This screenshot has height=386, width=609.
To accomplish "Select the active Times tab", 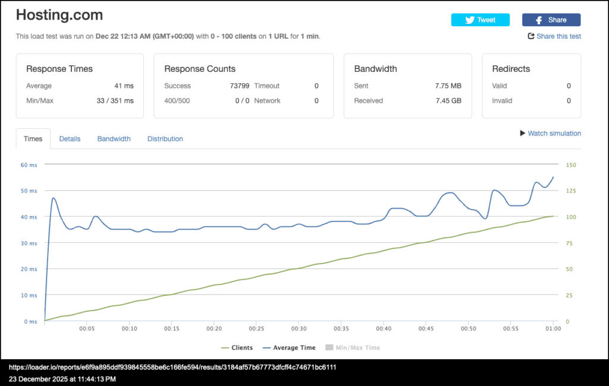I will coord(33,139).
